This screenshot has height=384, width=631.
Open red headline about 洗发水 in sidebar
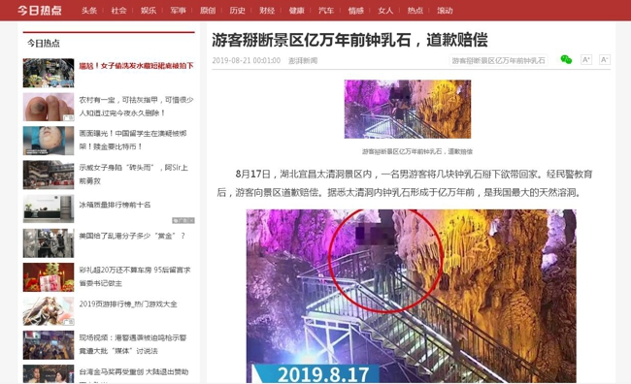point(137,66)
